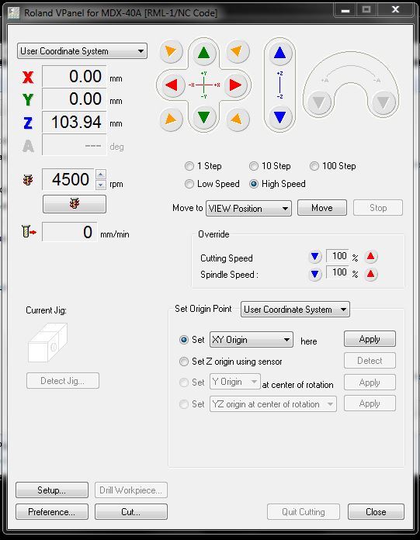This screenshot has width=420, height=540.
Task: Select the Low Speed radio button
Action: click(189, 184)
